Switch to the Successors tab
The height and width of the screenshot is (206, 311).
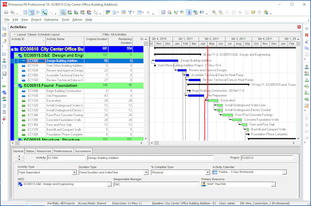point(82,151)
